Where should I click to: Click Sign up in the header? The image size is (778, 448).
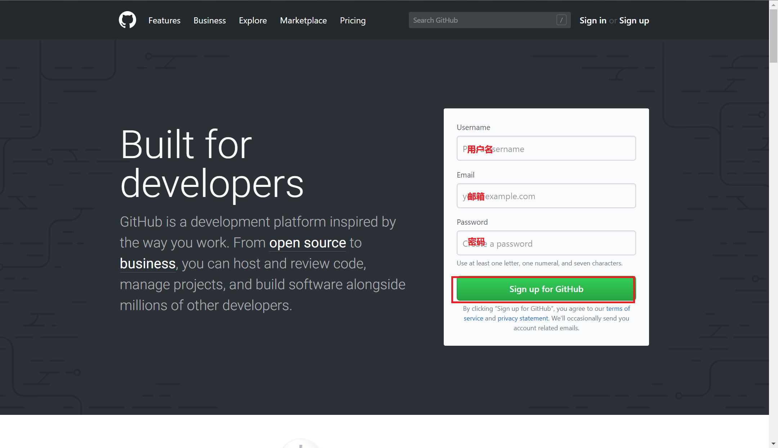(x=634, y=21)
